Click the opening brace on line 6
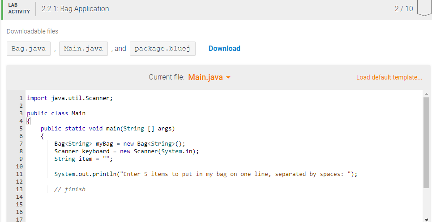 point(42,136)
